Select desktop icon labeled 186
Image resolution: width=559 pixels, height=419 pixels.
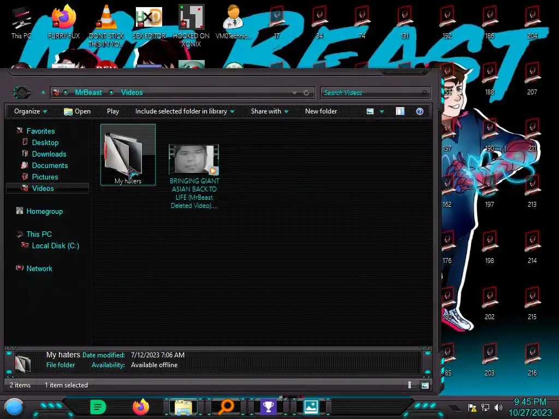point(490,22)
